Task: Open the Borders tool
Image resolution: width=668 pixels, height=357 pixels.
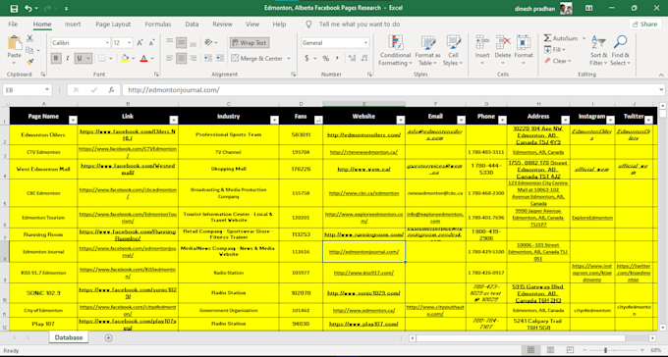Action: pos(102,58)
